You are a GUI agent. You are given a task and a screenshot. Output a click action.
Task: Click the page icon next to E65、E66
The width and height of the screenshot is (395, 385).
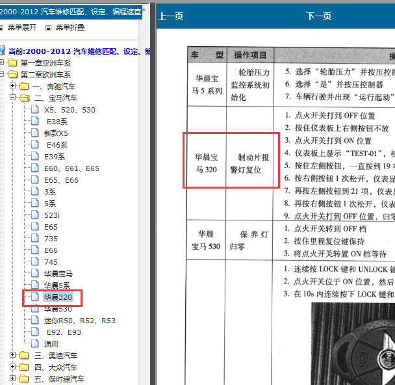pyautogui.click(x=35, y=179)
